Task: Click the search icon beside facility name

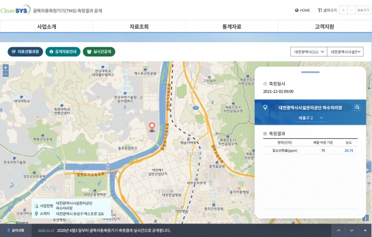Action: pyautogui.click(x=357, y=107)
